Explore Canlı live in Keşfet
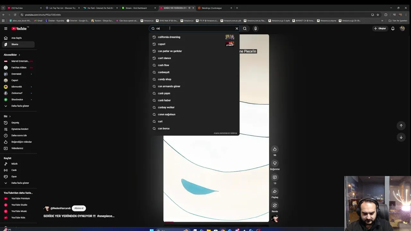The height and width of the screenshot is (231, 411). tap(18, 170)
